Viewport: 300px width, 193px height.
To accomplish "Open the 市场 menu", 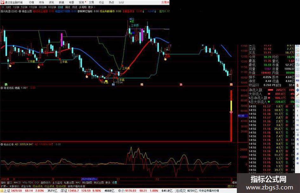I will pos(41,3).
